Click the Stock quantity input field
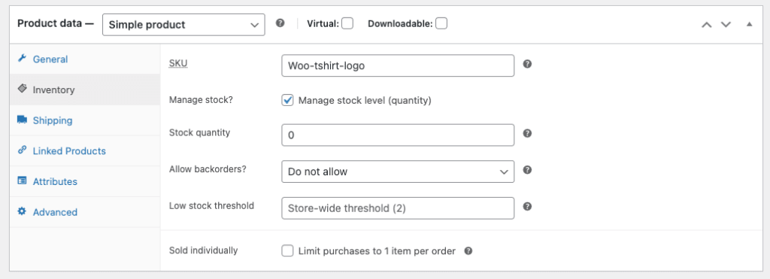 coord(398,135)
